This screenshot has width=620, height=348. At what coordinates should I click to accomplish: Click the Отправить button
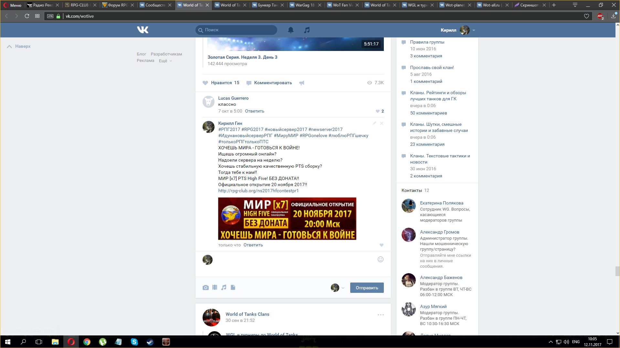367,288
